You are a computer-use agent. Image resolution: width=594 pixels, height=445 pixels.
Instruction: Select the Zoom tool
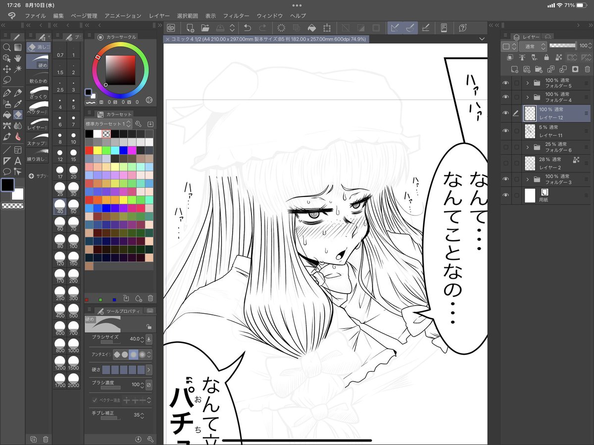(7, 47)
